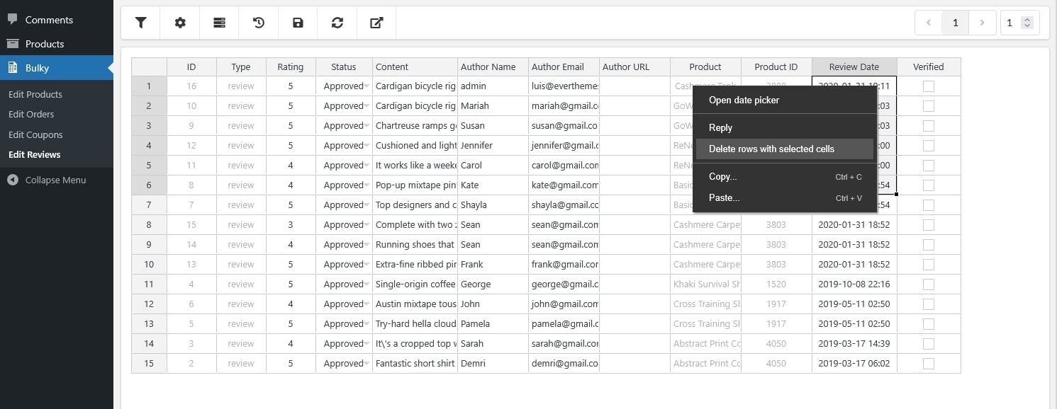Go to Edit Products in sidebar
Image resolution: width=1057 pixels, height=409 pixels.
(35, 95)
